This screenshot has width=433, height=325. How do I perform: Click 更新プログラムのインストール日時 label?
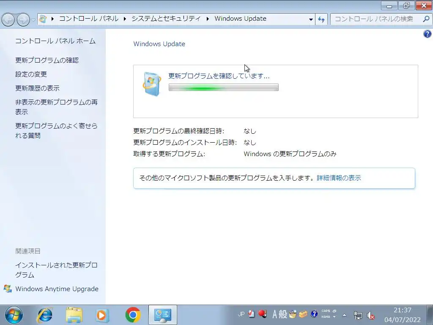tap(185, 142)
